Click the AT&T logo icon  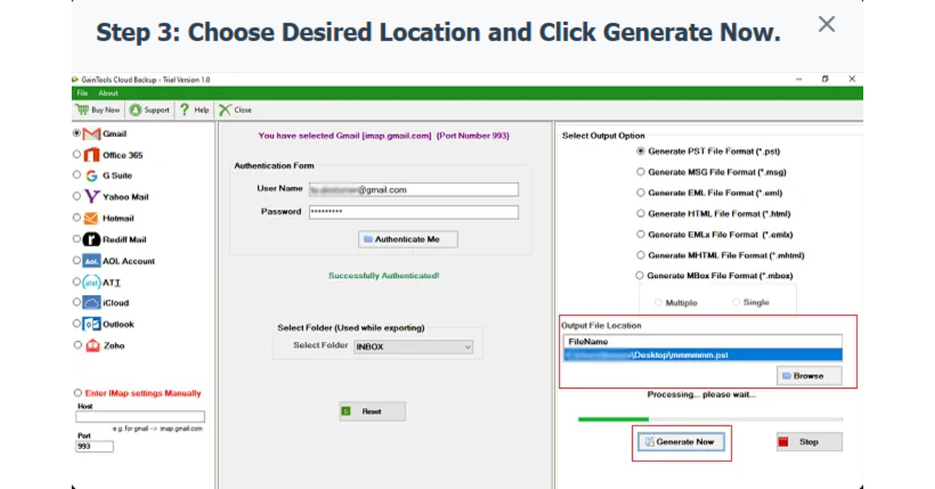[91, 282]
